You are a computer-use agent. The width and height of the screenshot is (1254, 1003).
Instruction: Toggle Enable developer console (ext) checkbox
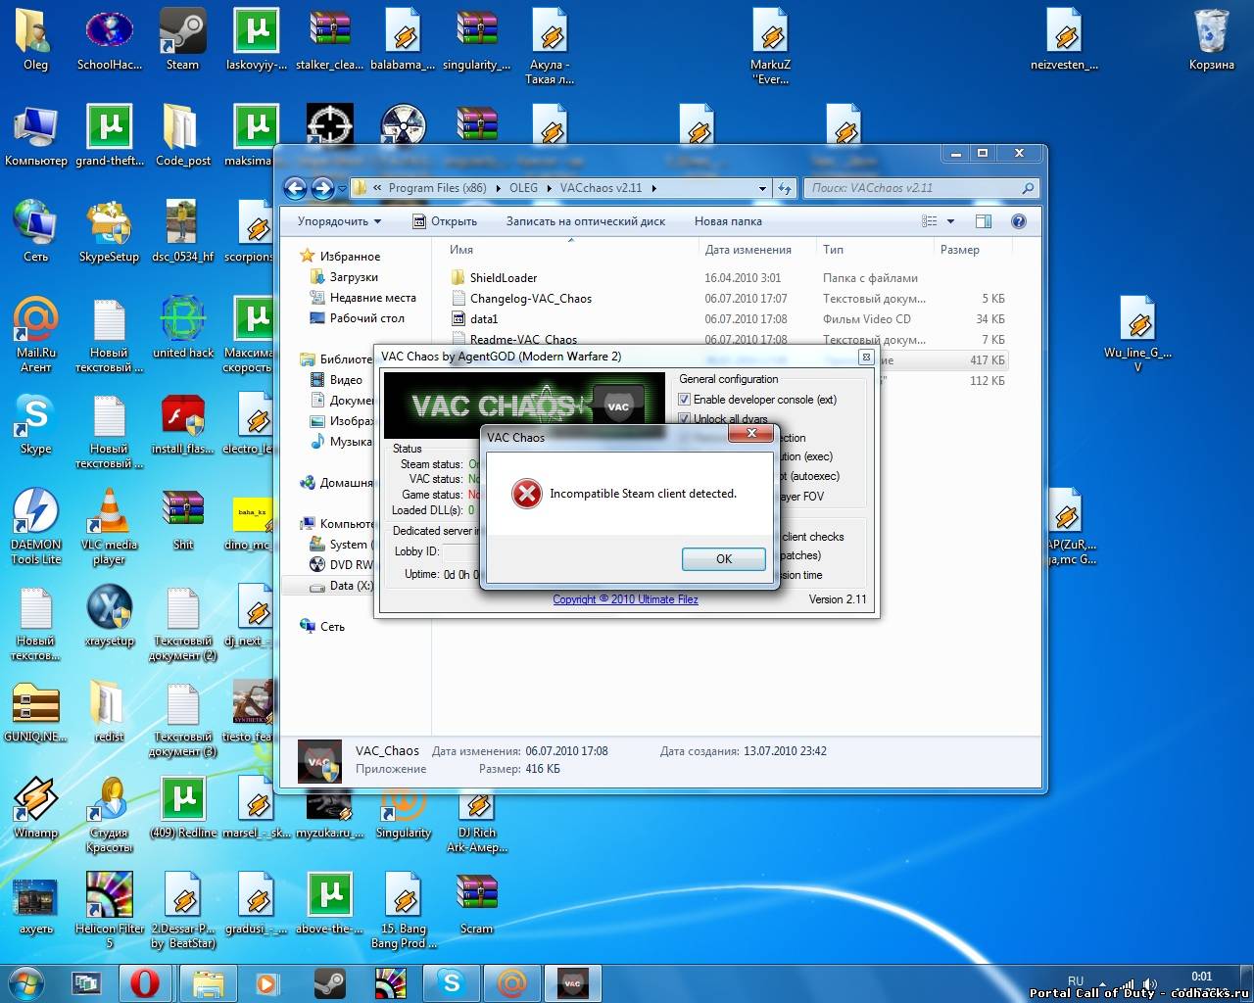(x=684, y=400)
